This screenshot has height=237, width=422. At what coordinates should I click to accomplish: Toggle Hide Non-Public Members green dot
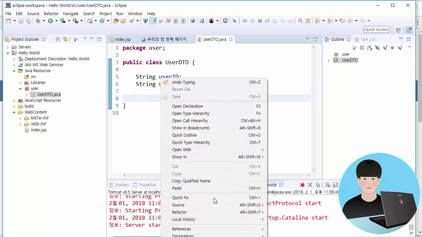(392, 48)
